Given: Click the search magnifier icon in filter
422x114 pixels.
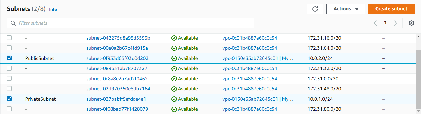Looking at the screenshot, I should point(13,23).
